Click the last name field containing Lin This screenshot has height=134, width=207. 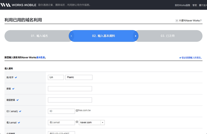coord(56,77)
